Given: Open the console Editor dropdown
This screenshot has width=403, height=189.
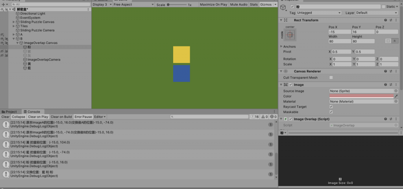Looking at the screenshot, I should click(100, 117).
